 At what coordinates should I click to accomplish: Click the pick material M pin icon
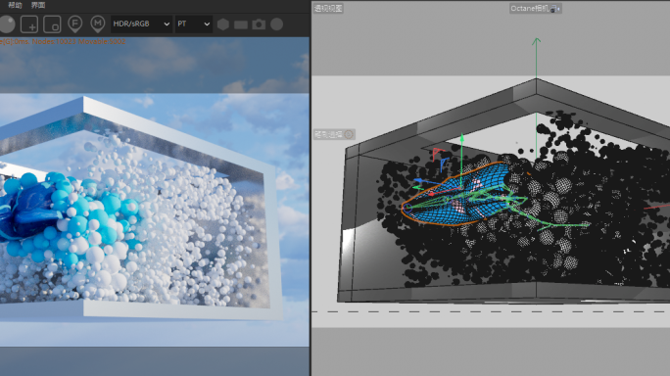pyautogui.click(x=98, y=23)
